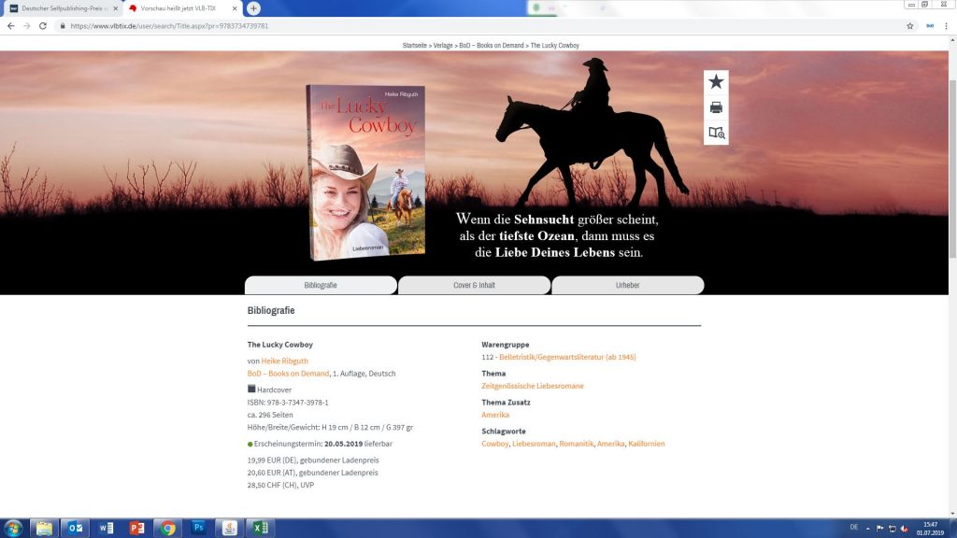Select the Cowboy keyword link

pyautogui.click(x=495, y=444)
